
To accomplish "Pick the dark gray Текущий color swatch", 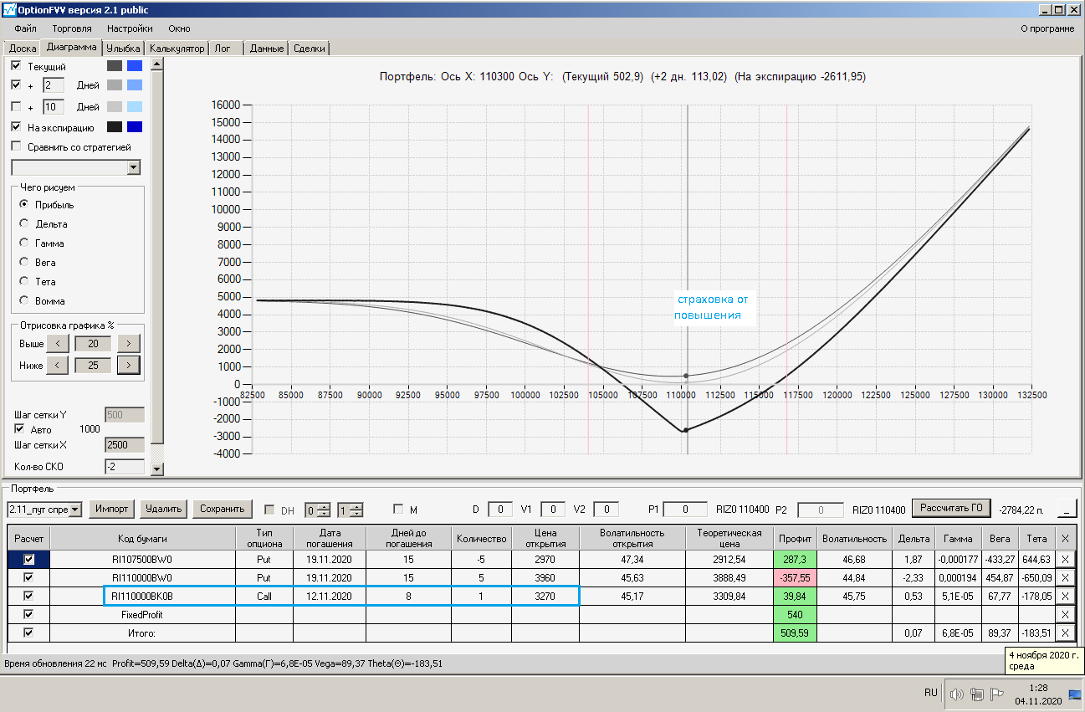I will click(115, 65).
